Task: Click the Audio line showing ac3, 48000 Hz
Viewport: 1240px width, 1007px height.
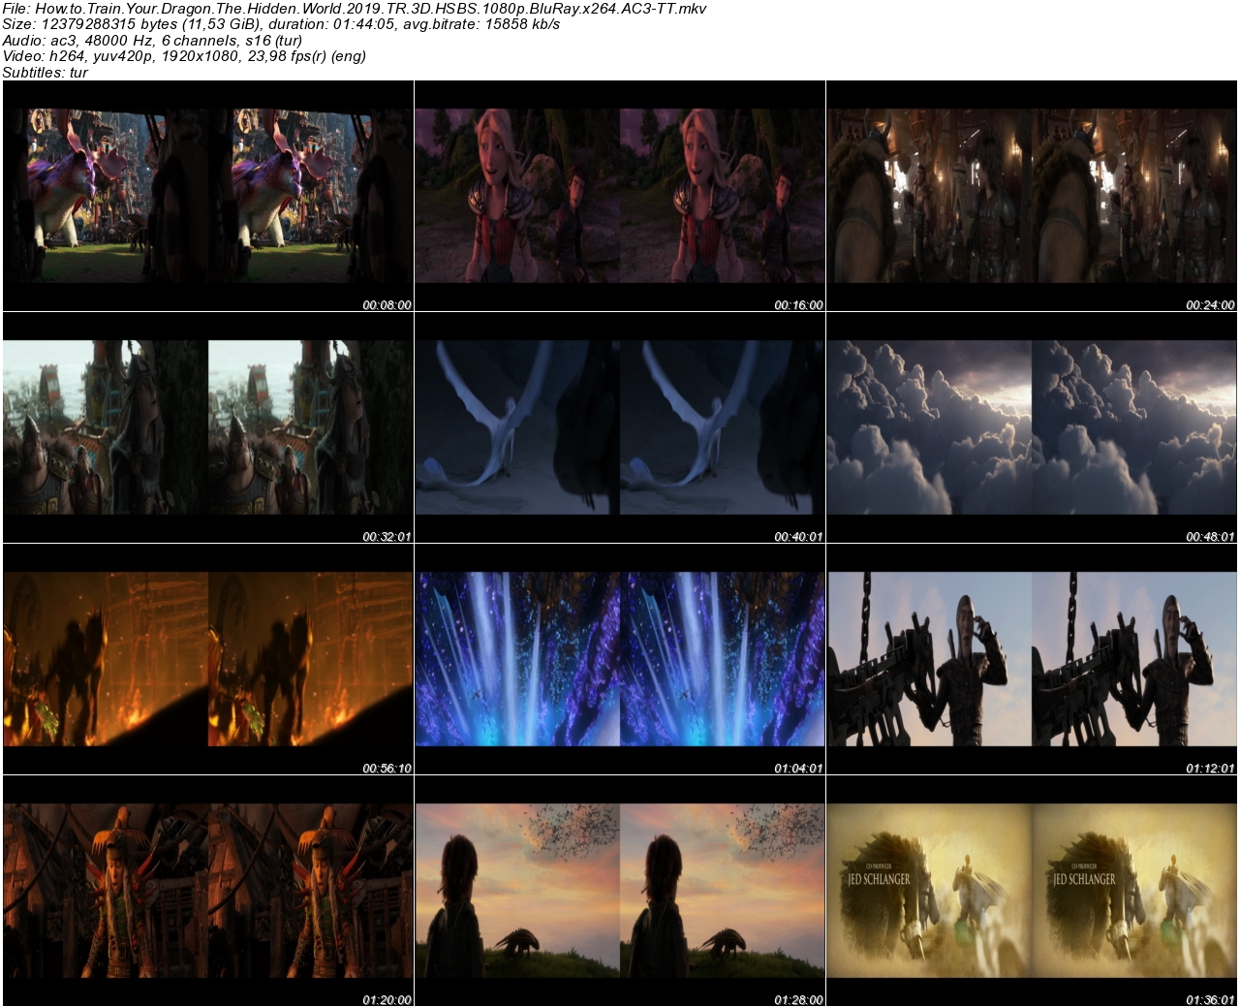Action: coord(153,40)
